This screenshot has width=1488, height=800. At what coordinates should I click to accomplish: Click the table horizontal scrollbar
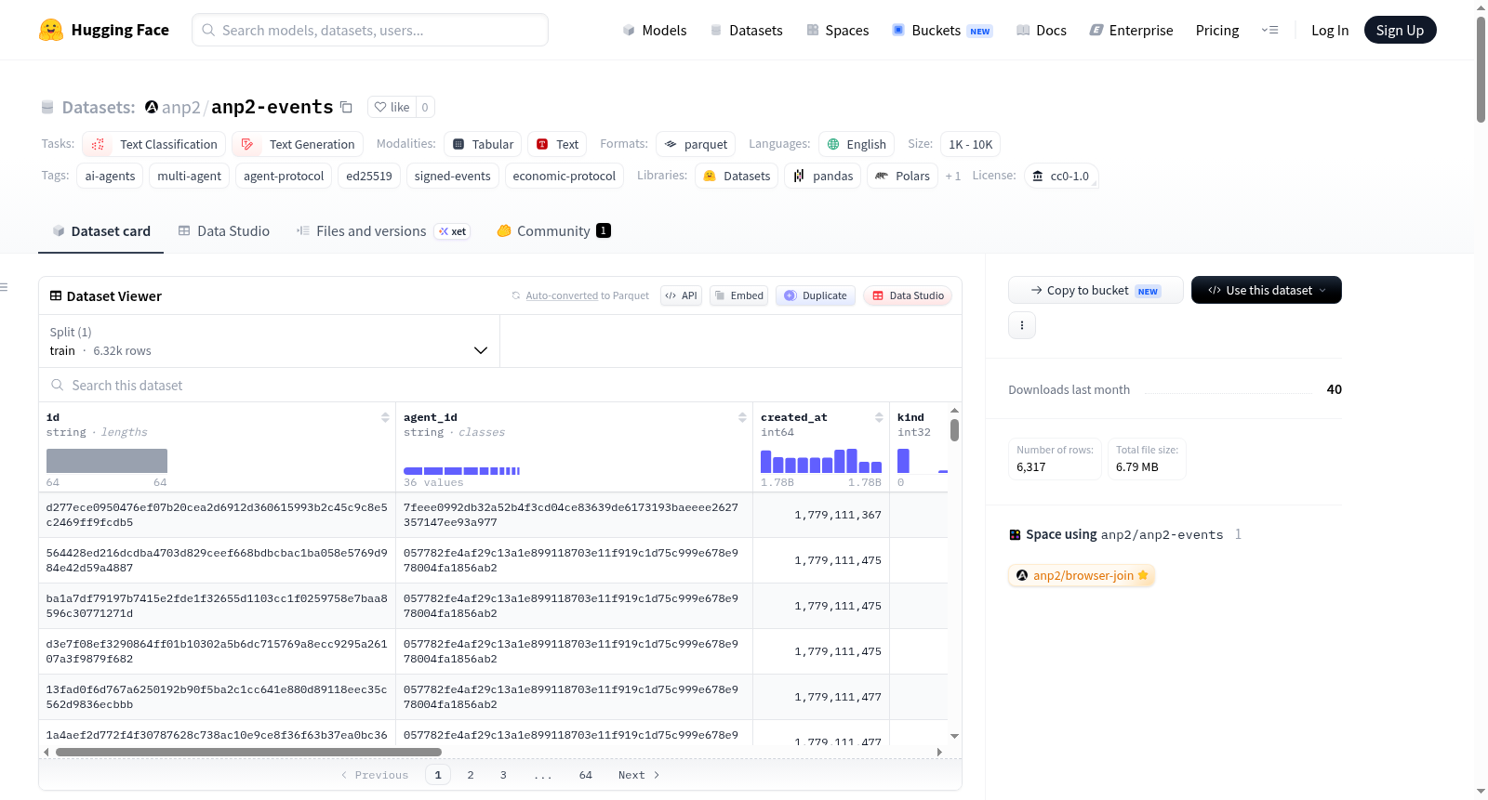click(x=248, y=752)
